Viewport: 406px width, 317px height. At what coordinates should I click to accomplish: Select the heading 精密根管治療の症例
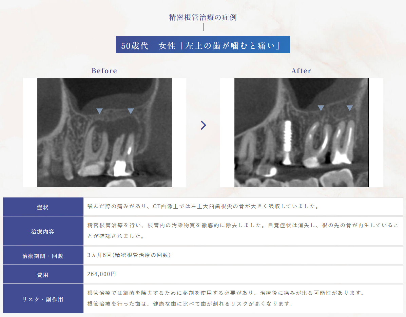pos(203,17)
